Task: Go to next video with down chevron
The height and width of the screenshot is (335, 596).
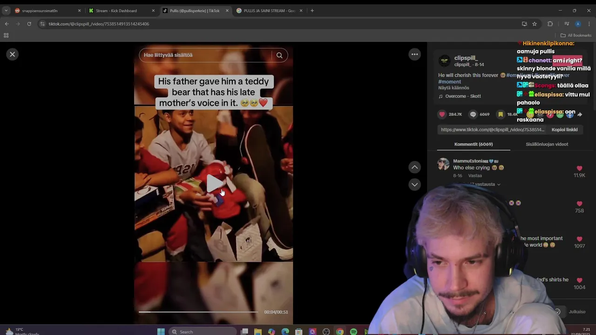Action: coord(414,185)
